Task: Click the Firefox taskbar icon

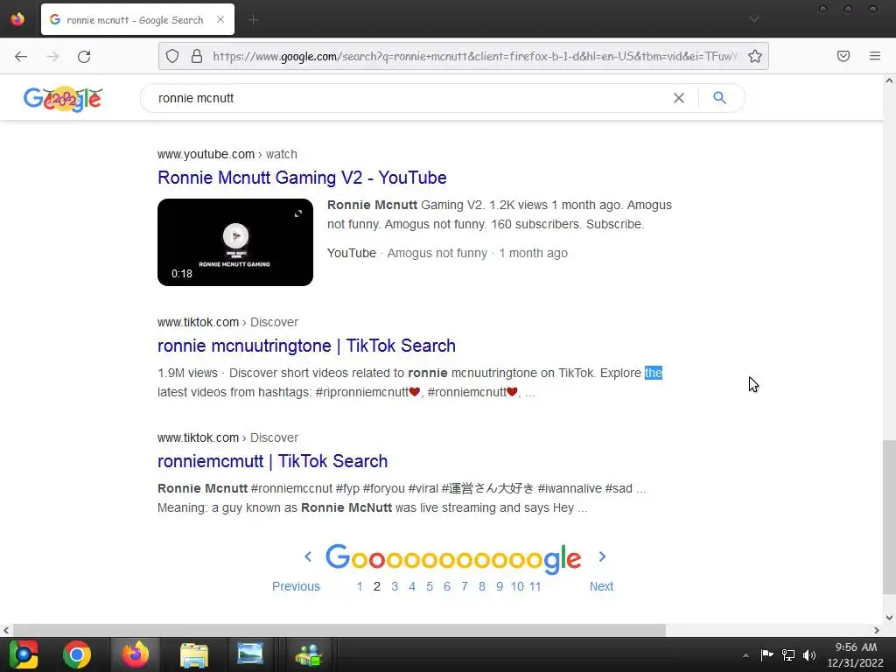Action: pyautogui.click(x=135, y=654)
